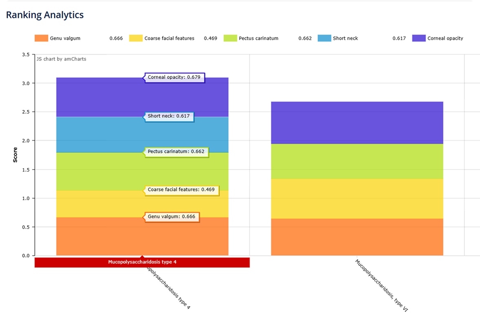Click the Corneal opacity: 0.679 tooltip balloon
Screen dimensions: 480x319
[x=174, y=77]
